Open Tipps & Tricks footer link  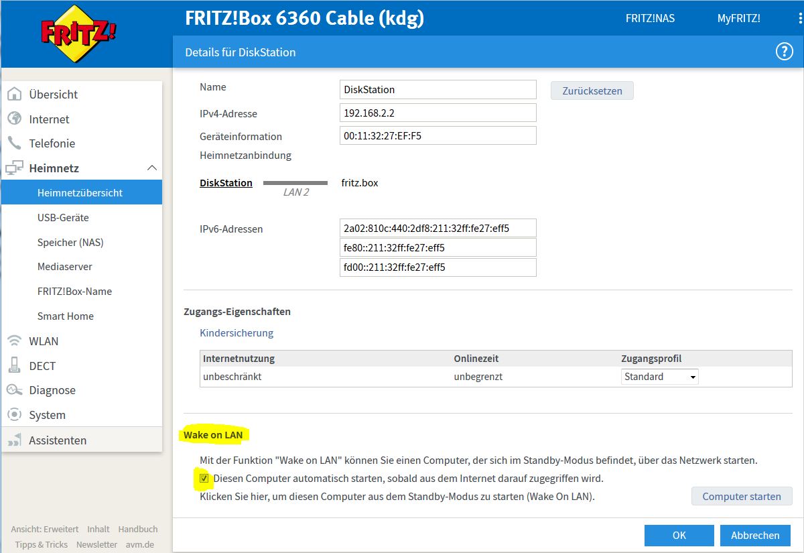[42, 544]
